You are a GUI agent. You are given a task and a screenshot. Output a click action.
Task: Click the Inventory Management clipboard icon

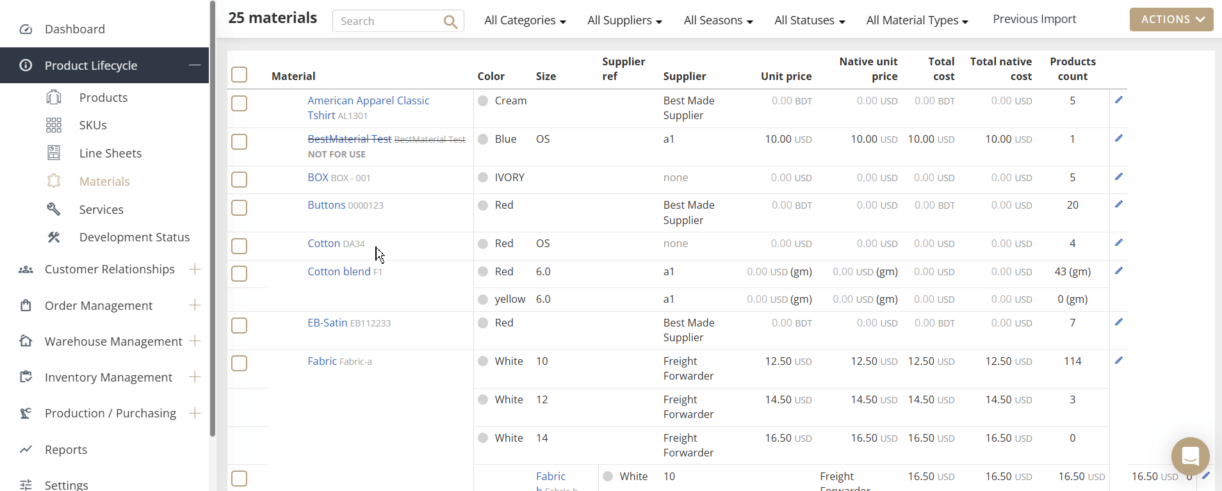(x=26, y=377)
